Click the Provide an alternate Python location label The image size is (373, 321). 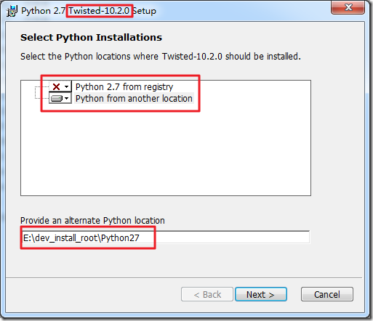tap(92, 221)
